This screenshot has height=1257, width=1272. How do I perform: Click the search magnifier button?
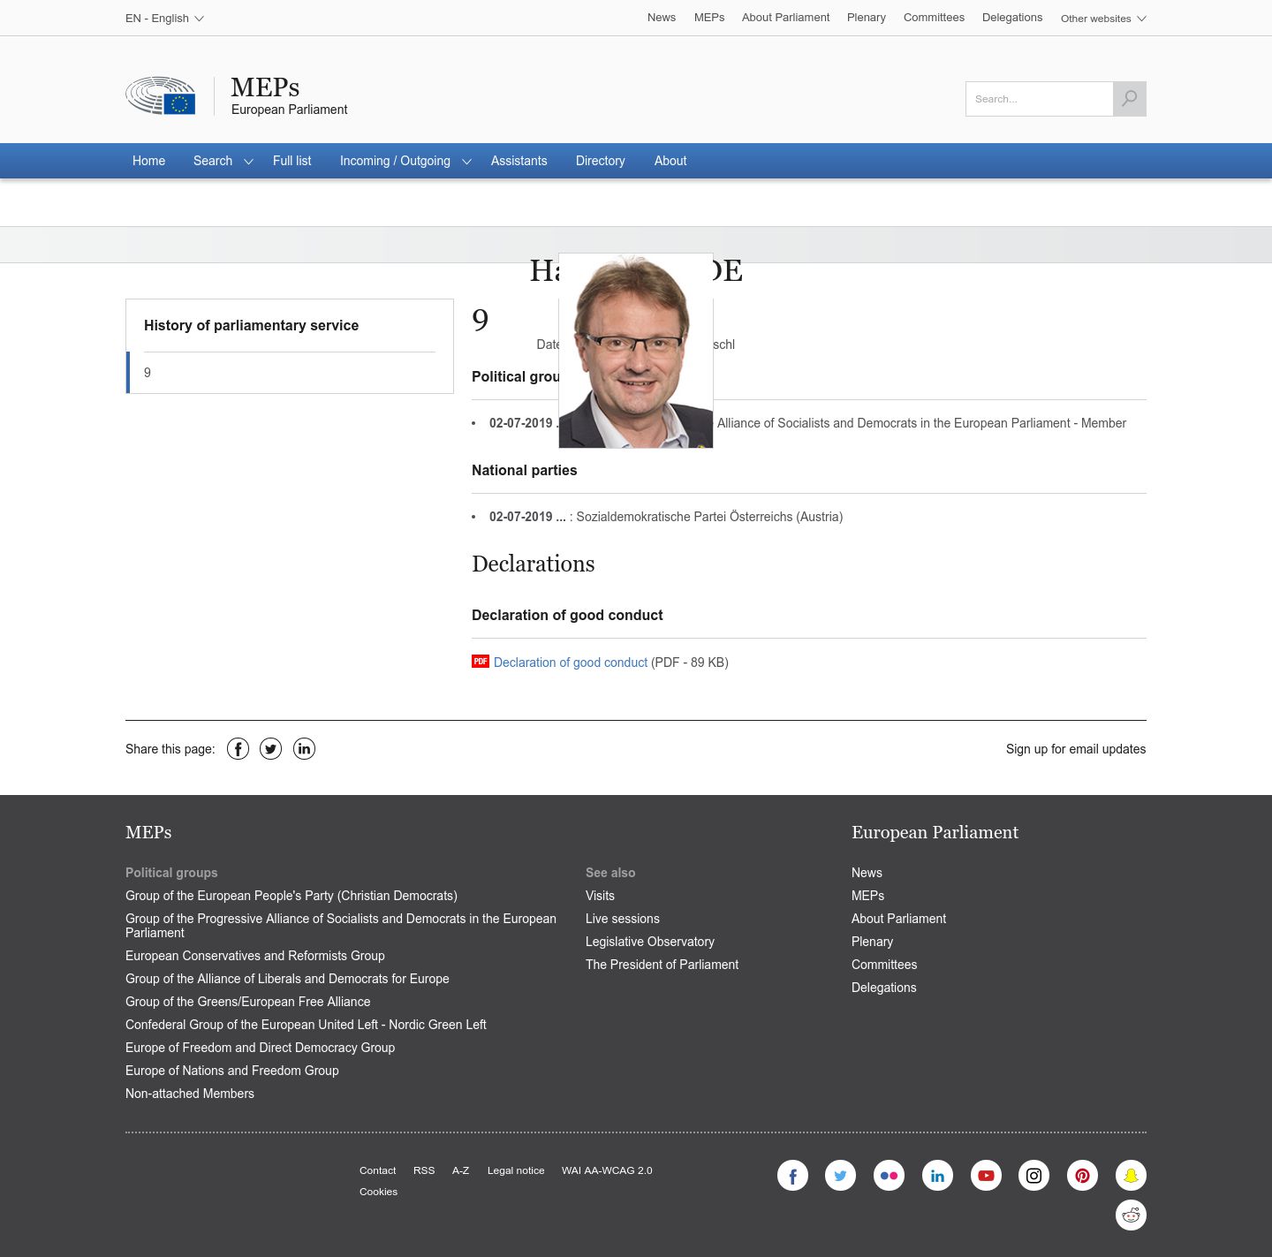pos(1130,99)
